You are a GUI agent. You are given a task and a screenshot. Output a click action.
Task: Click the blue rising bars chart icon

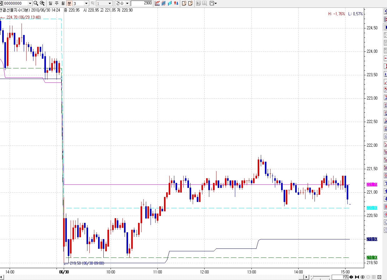(x=170, y=3)
